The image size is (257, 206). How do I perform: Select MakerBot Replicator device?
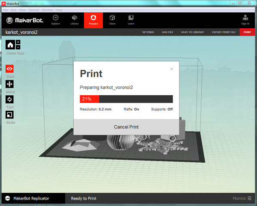(x=33, y=198)
